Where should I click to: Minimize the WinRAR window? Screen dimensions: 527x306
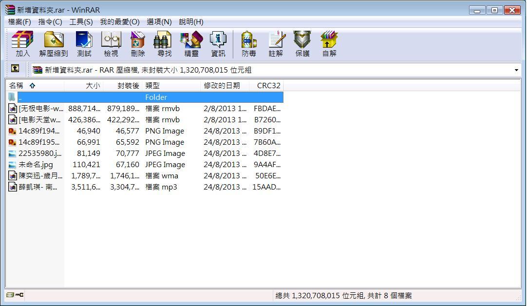477,10
